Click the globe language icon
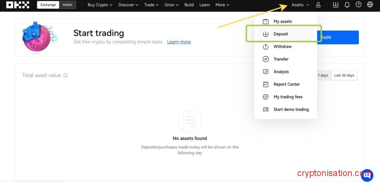 tap(370, 5)
